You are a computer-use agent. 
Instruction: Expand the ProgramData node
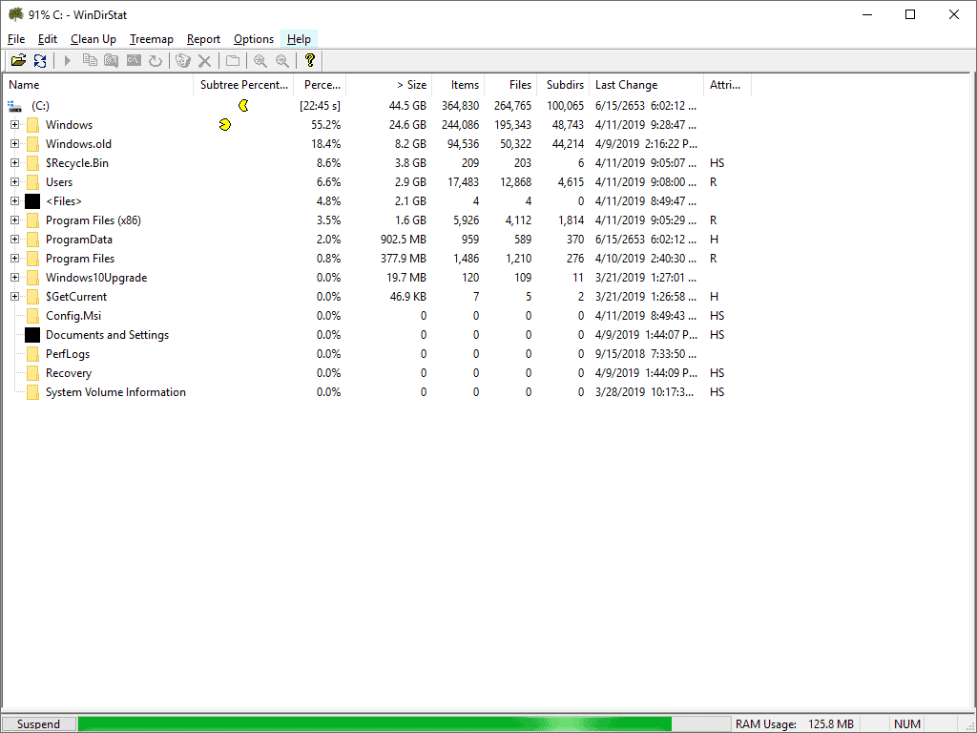coord(14,240)
